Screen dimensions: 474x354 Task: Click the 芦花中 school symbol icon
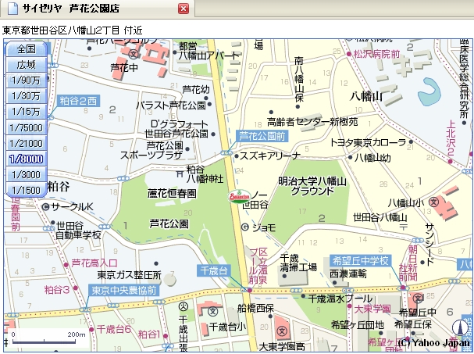133,55
